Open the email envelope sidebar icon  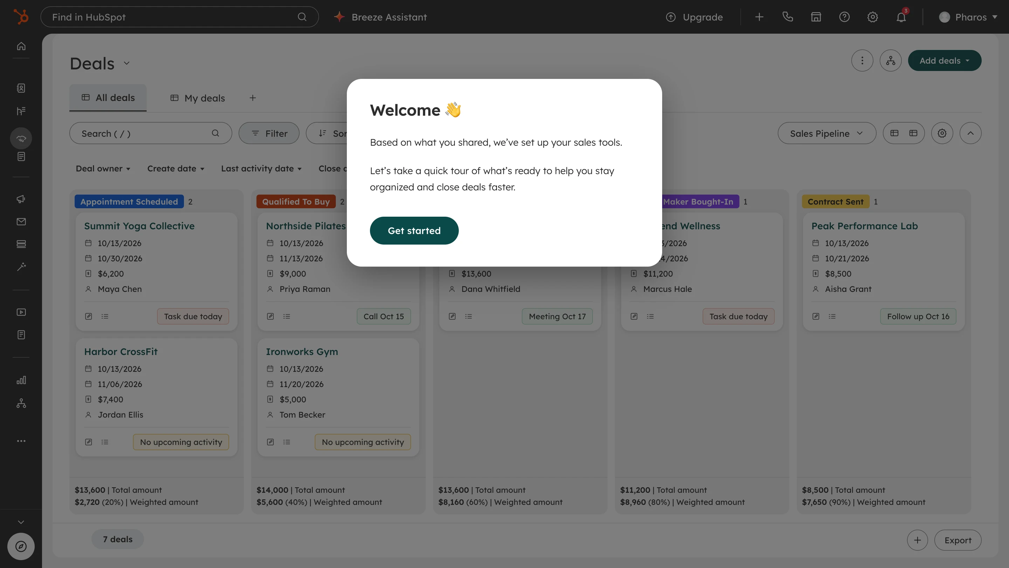click(21, 222)
